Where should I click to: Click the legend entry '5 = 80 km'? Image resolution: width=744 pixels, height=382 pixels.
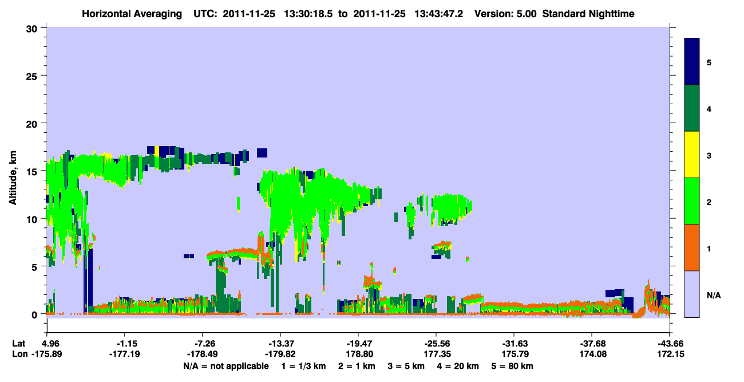(513, 367)
